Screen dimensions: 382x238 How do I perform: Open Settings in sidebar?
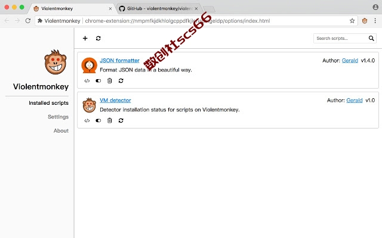58,117
